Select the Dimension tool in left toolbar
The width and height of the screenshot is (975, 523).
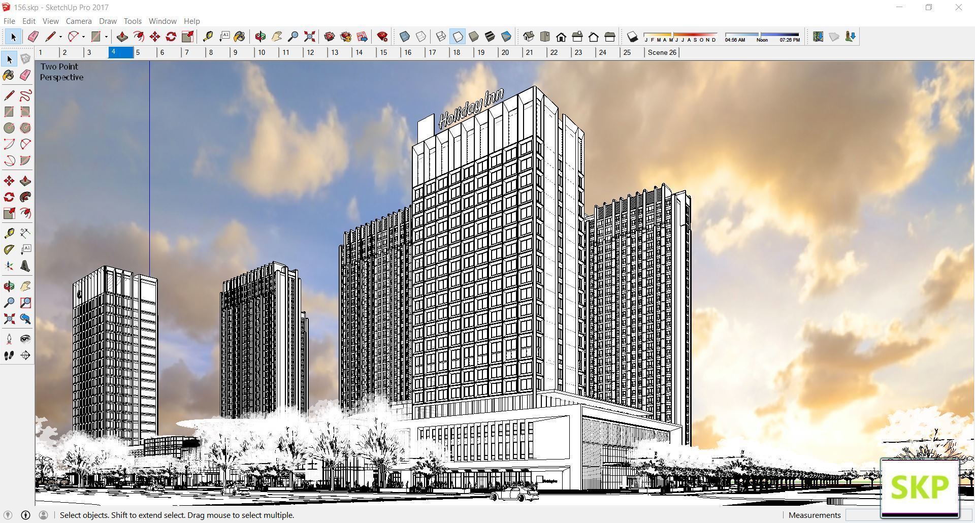tap(25, 234)
